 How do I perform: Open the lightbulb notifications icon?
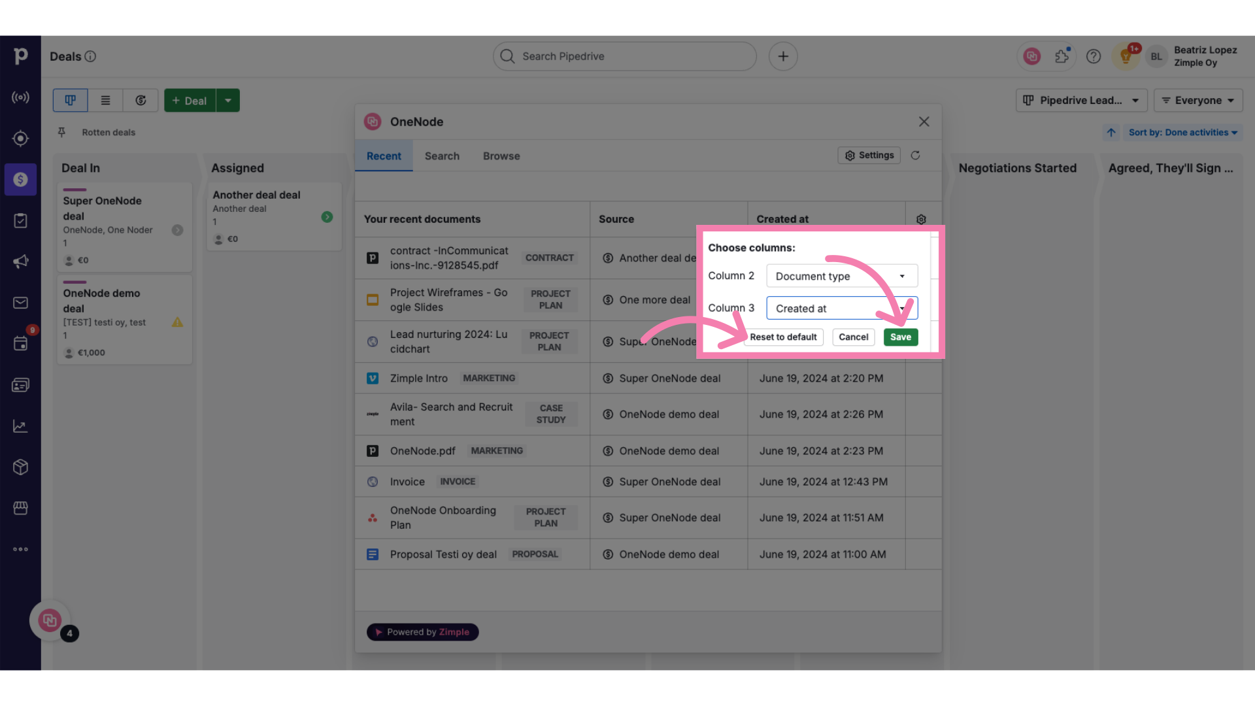(x=1126, y=56)
